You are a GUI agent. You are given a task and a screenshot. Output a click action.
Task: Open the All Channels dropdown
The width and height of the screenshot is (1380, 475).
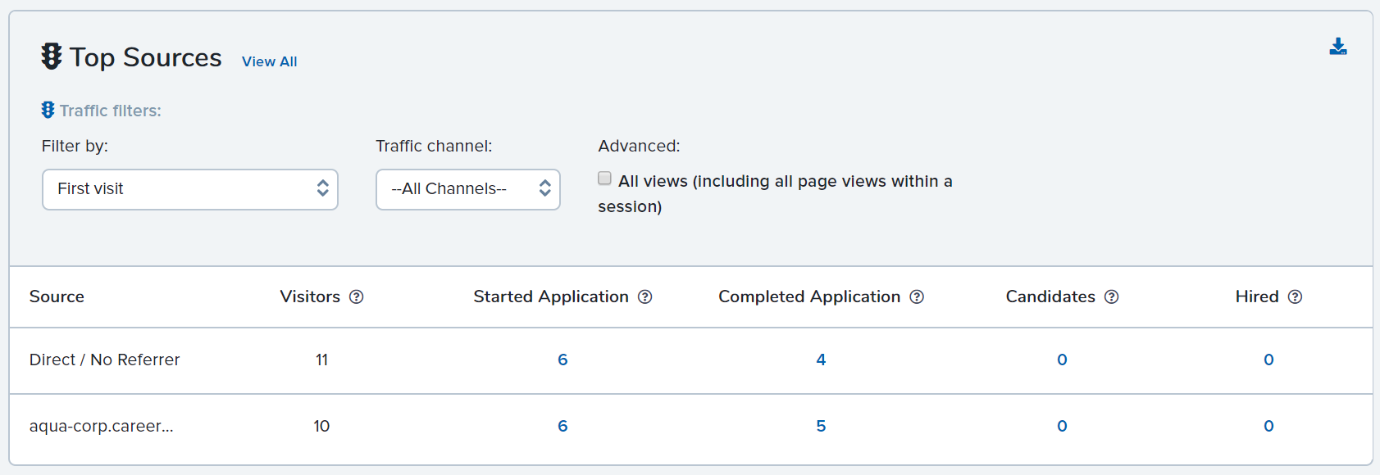(x=468, y=189)
